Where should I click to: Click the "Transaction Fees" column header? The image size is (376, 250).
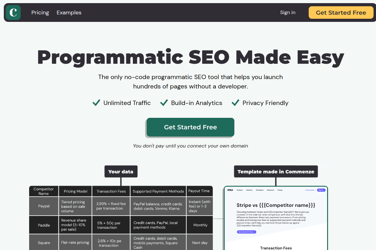click(x=111, y=191)
